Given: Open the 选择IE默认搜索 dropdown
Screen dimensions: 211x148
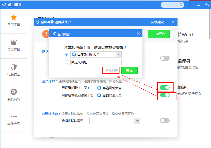Looking at the screenshot, I should (x=115, y=121).
